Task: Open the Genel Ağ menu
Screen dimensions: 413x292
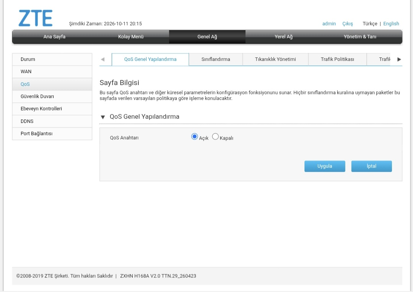Action: point(207,37)
